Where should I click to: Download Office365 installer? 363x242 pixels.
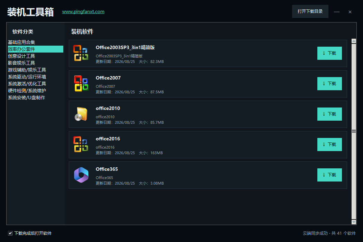329,175
